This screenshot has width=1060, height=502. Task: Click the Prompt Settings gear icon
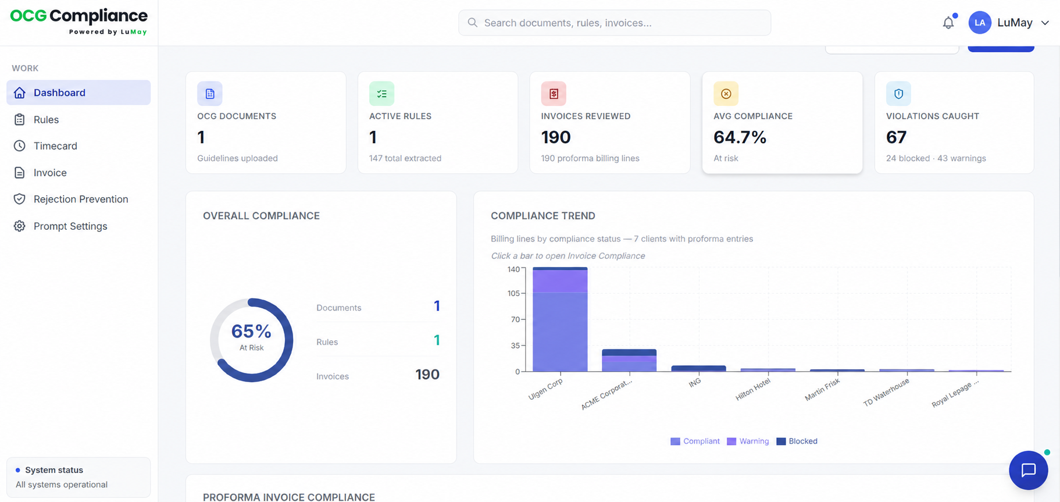20,226
